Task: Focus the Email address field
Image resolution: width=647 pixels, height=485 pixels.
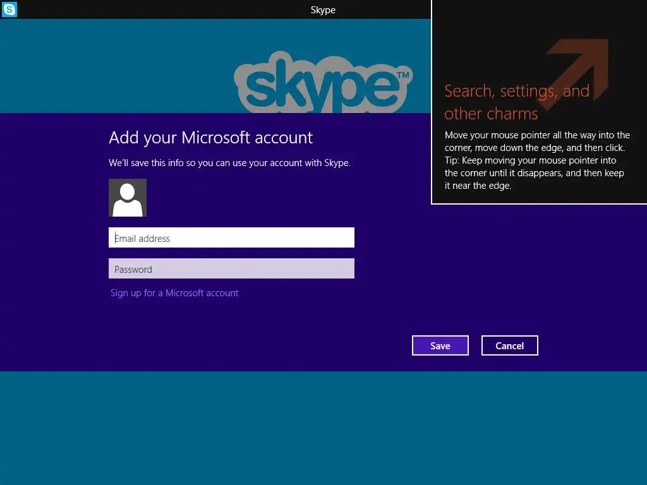Action: click(x=231, y=237)
